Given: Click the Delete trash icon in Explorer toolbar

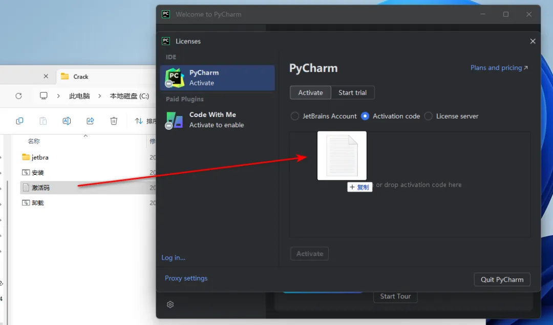Looking at the screenshot, I should click(x=114, y=121).
